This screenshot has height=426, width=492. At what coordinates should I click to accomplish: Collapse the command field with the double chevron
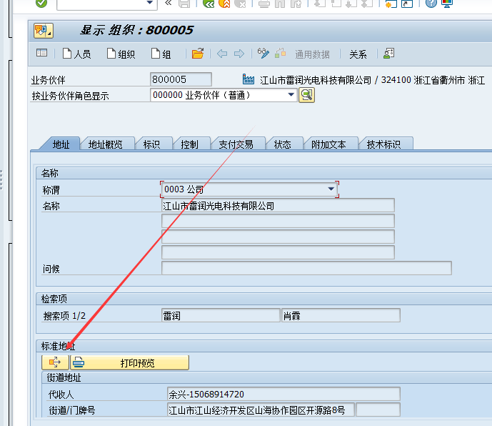(169, 3)
